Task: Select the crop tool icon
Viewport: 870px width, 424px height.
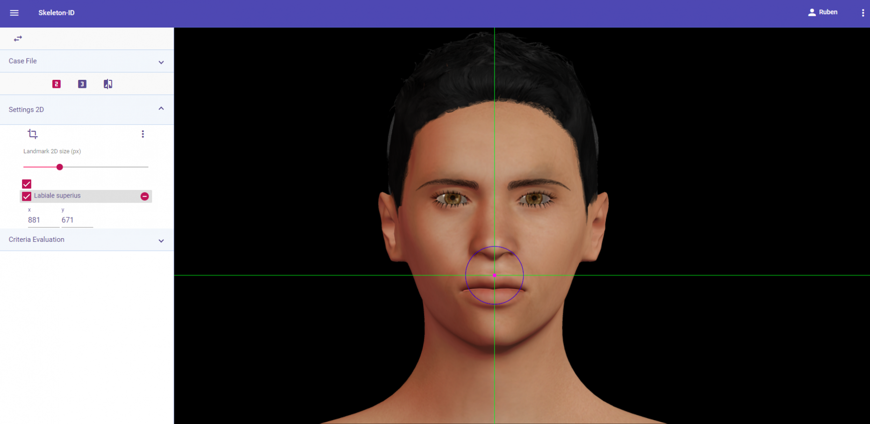Action: (x=33, y=134)
